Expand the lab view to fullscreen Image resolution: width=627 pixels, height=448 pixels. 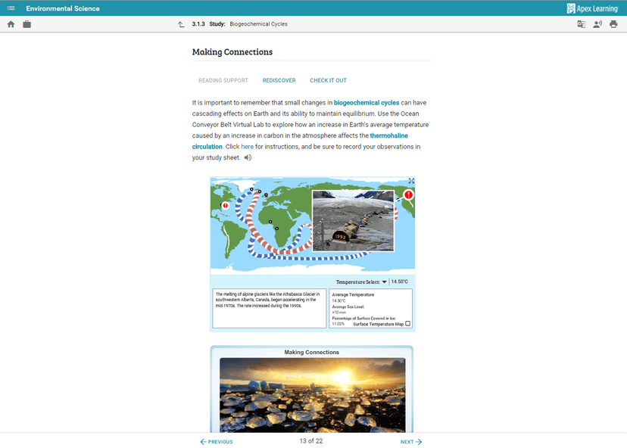coord(410,181)
